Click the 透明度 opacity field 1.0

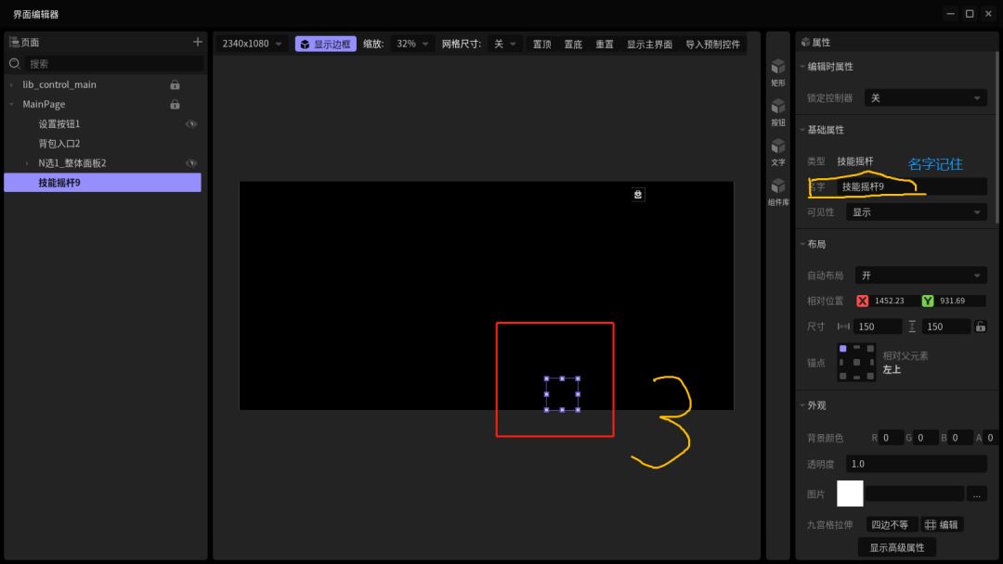click(916, 464)
